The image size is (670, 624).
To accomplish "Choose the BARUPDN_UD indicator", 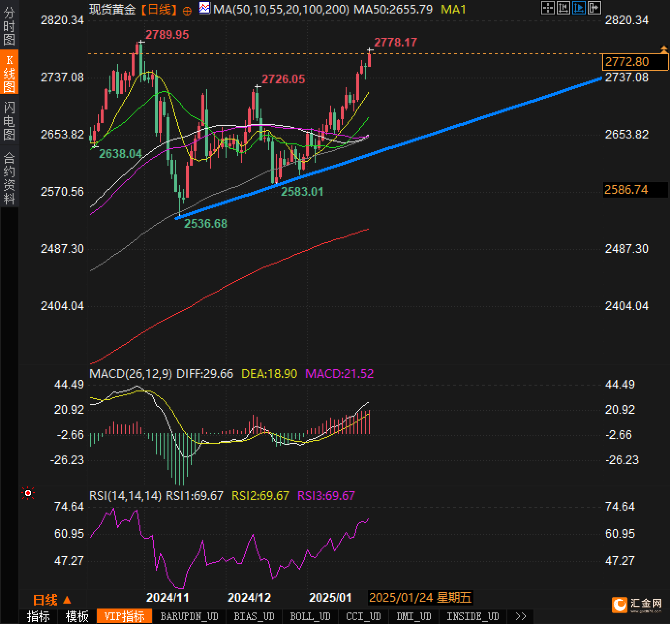I will click(189, 616).
